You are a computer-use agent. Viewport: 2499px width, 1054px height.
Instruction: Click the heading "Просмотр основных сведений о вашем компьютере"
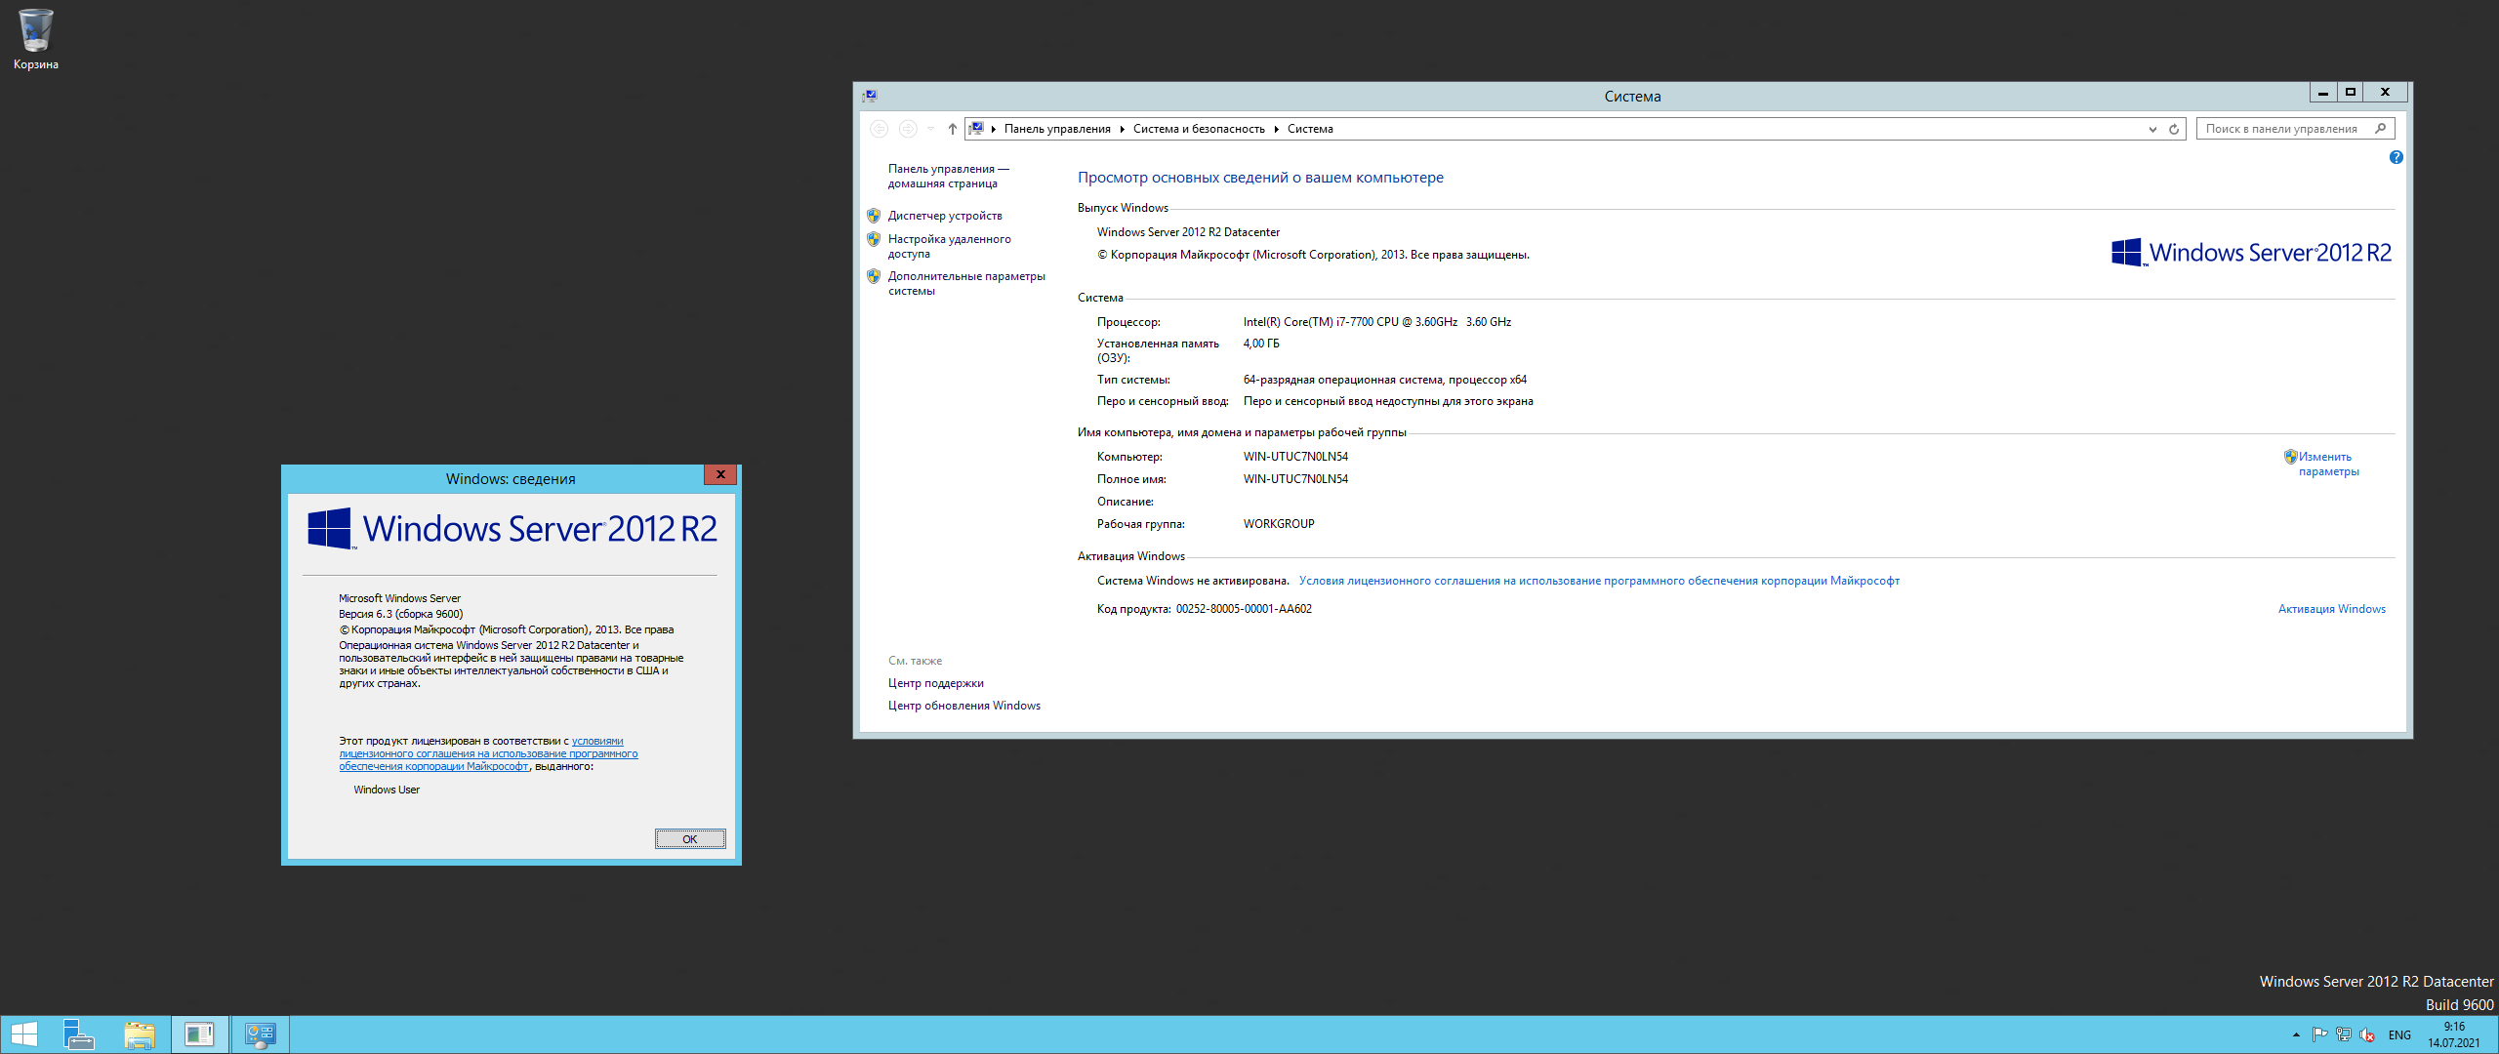(1260, 178)
